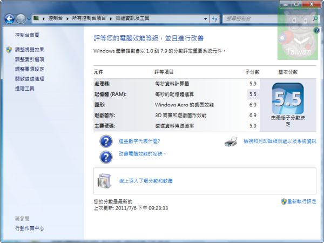Screen dimensions: 324x243
Task: Click Windows Aero 的桌面效能 cell
Action: click(x=184, y=105)
